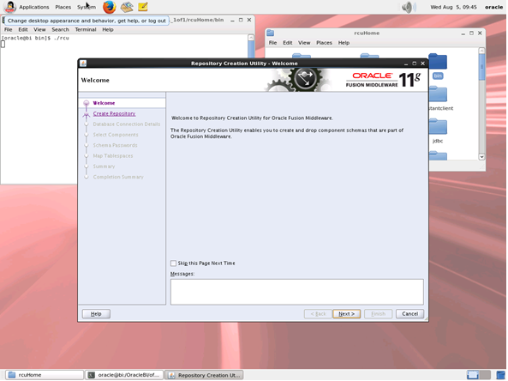508x381 pixels.
Task: Cancel the Repository Creation Utility wizard
Action: coord(409,314)
